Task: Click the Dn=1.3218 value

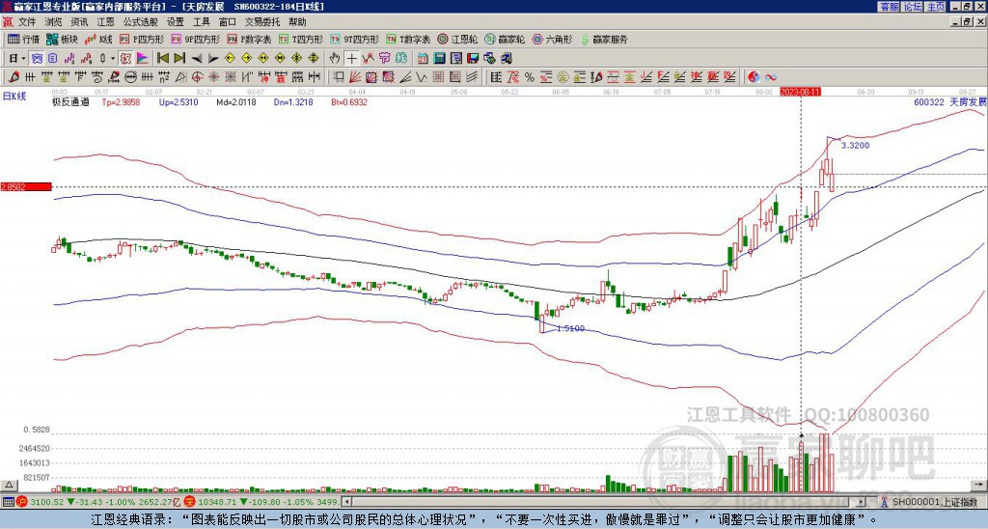Action: [x=293, y=101]
